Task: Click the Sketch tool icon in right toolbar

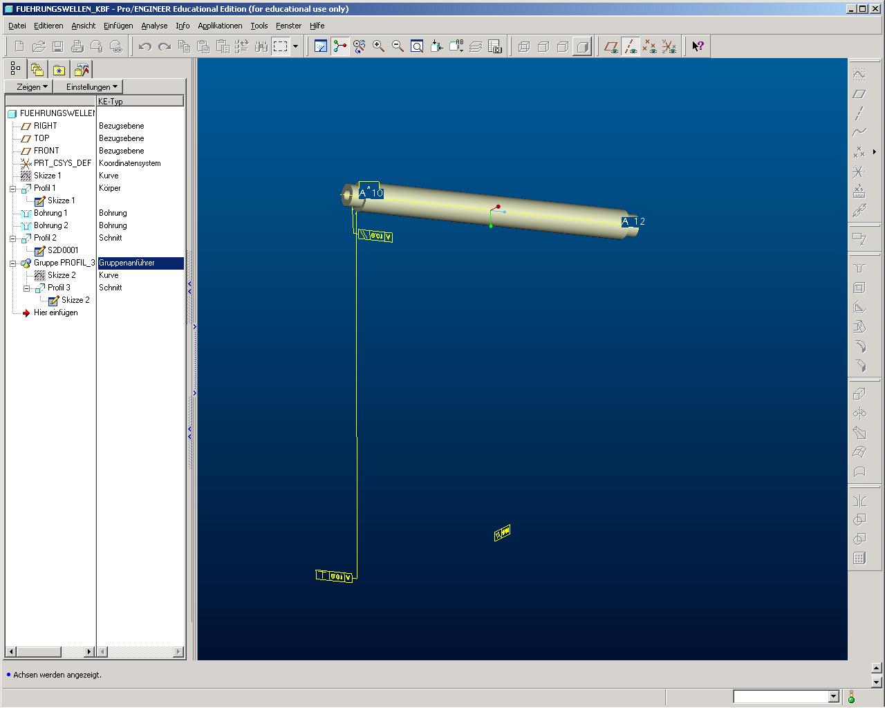Action: (859, 74)
